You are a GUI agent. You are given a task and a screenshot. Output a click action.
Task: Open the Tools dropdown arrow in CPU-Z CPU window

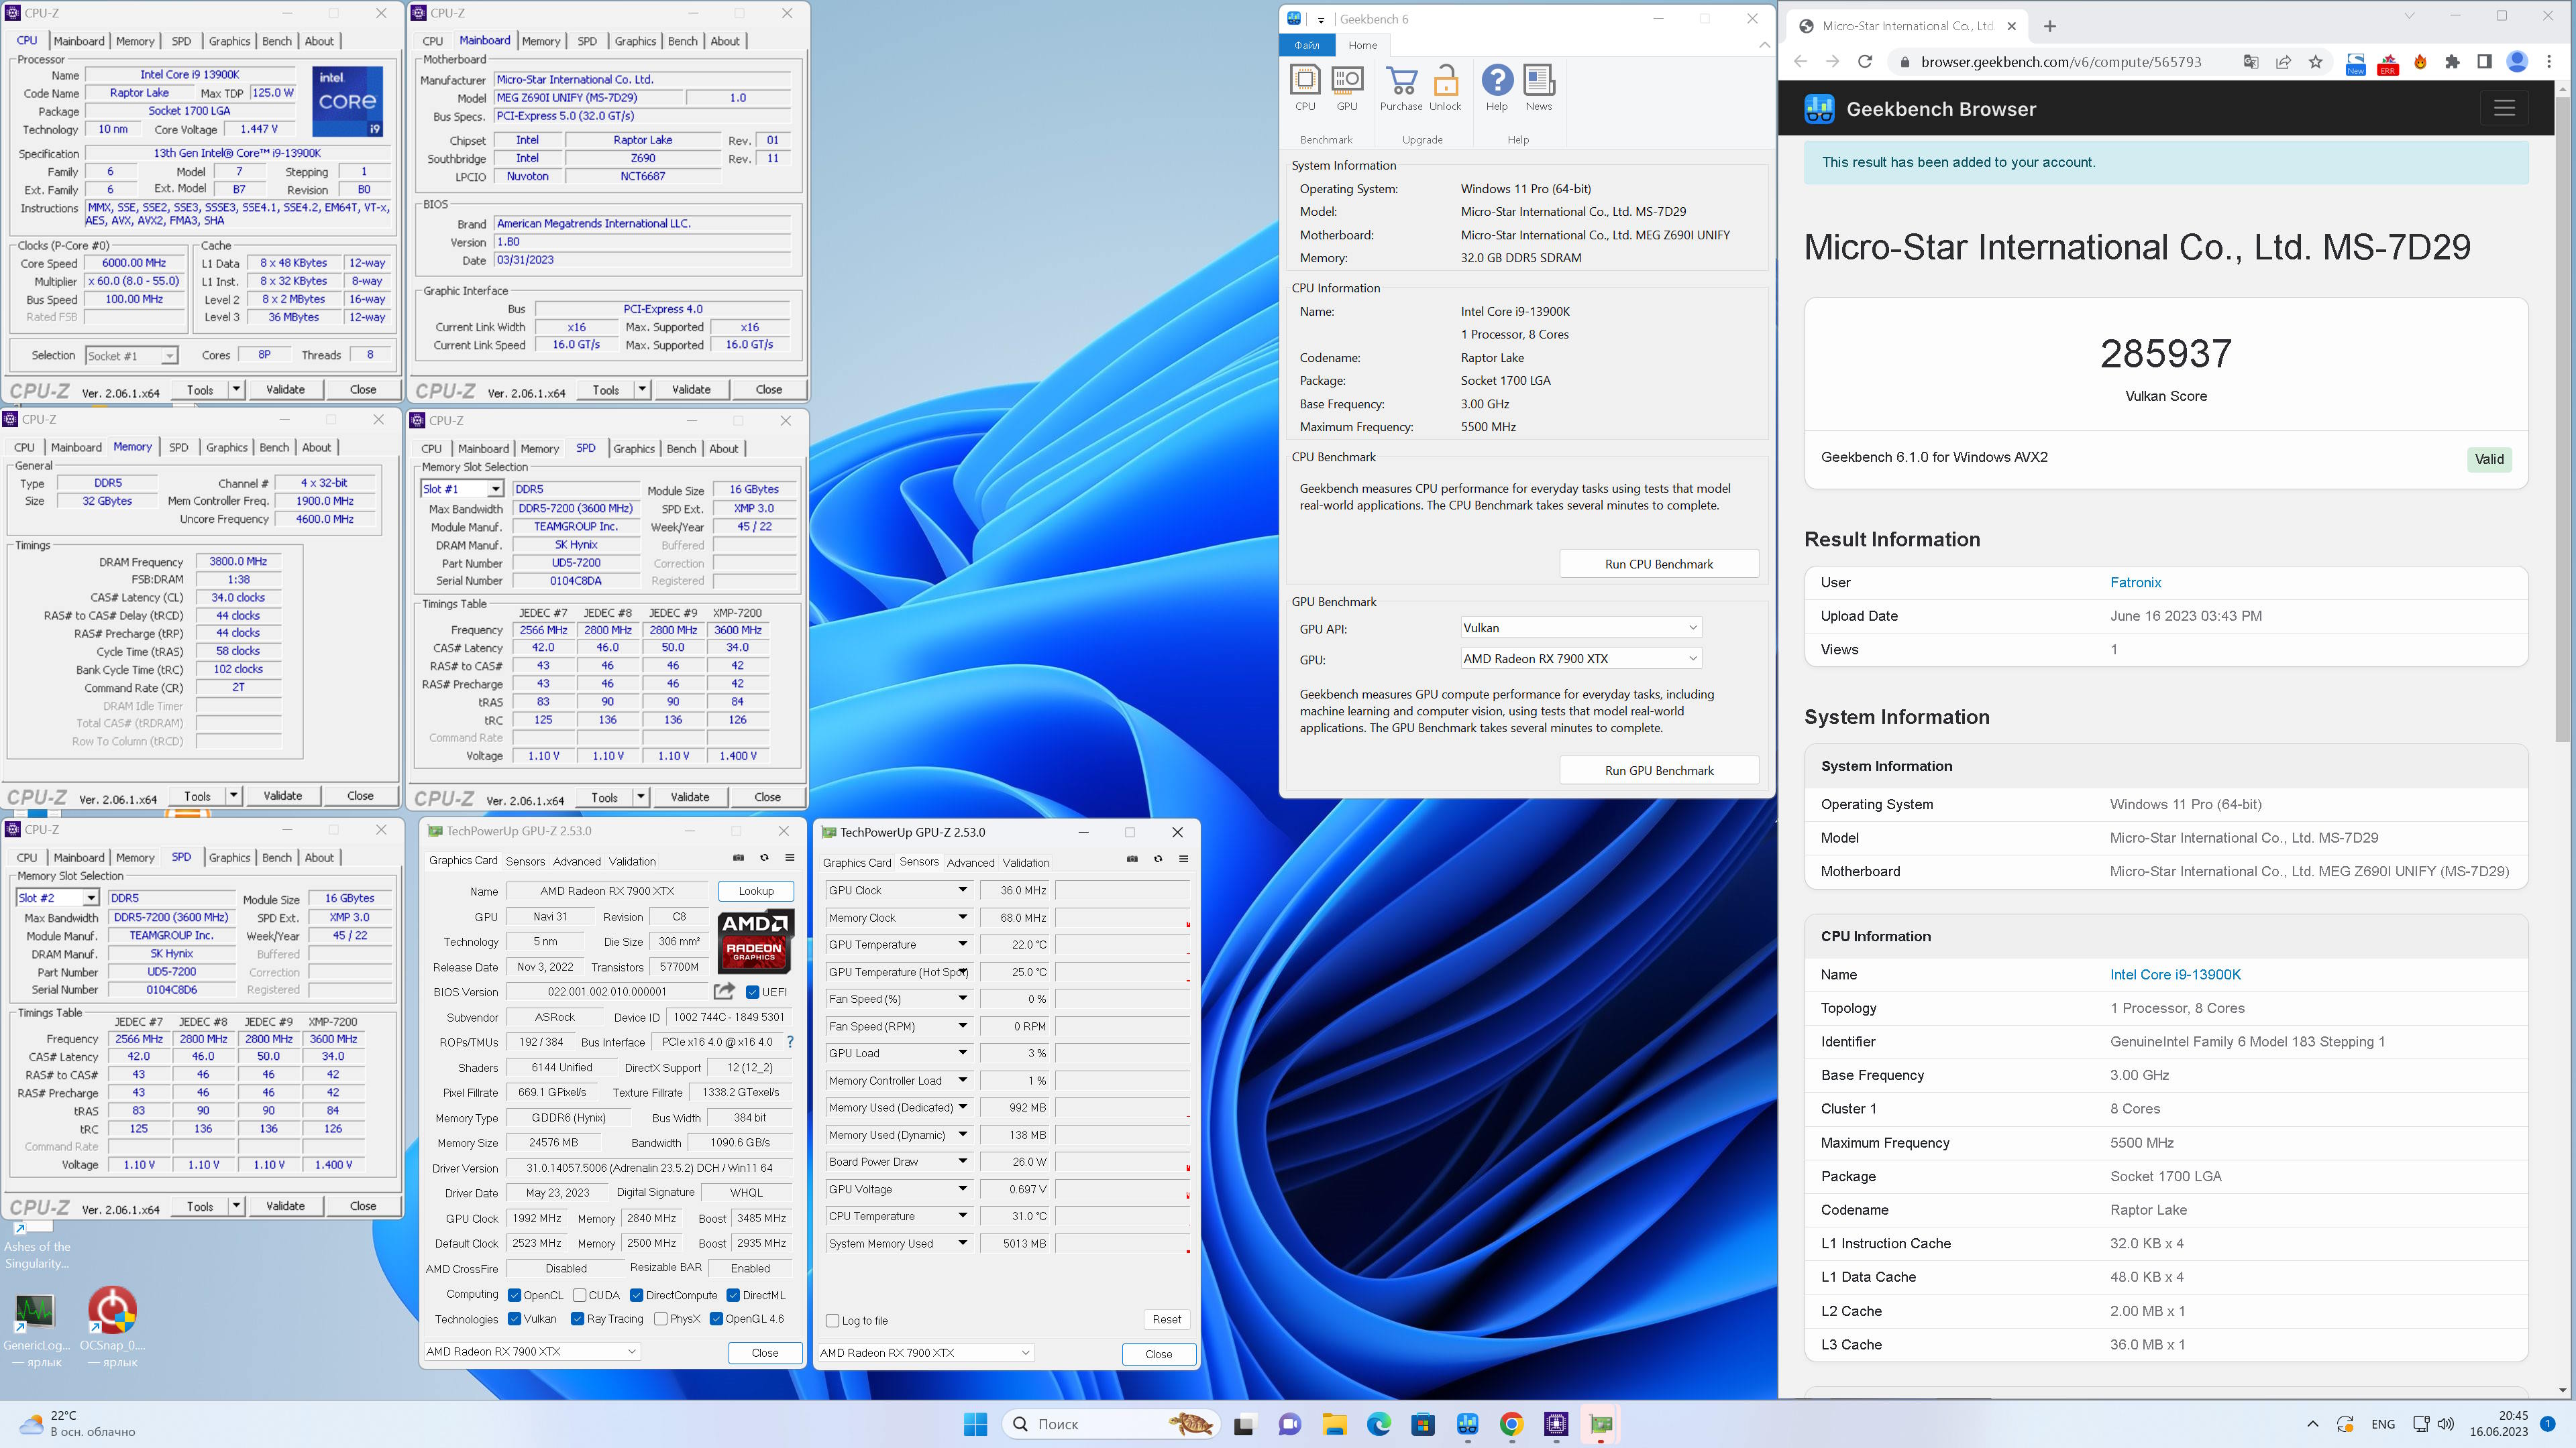236,389
